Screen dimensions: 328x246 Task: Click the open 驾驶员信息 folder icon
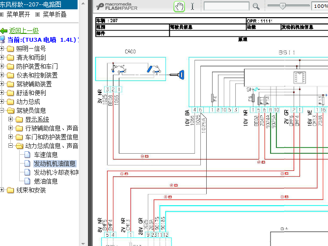click(10, 110)
